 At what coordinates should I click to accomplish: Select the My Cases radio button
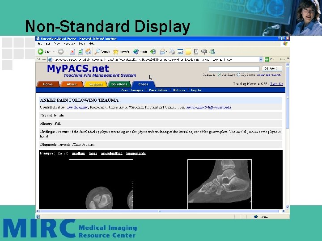(x=238, y=75)
